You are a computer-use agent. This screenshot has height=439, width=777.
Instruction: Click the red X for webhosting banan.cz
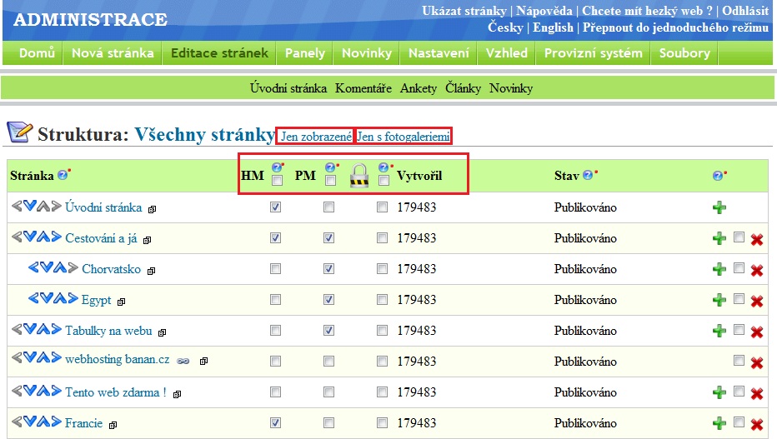(x=757, y=362)
